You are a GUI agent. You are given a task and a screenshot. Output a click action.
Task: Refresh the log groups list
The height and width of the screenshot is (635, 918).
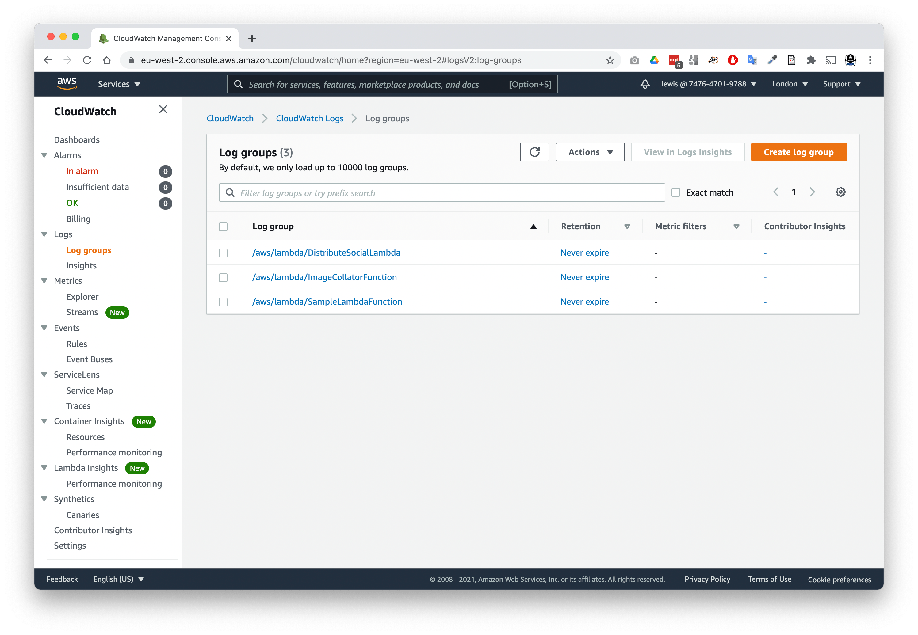[535, 152]
